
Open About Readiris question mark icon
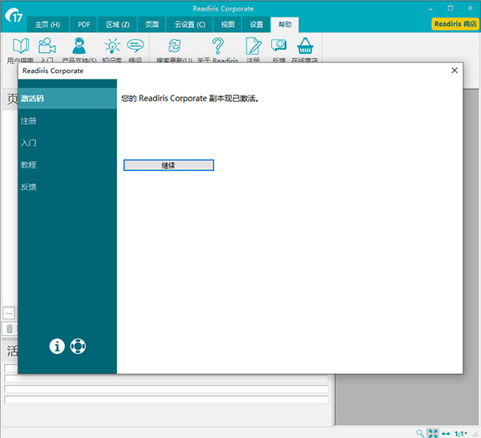(218, 46)
